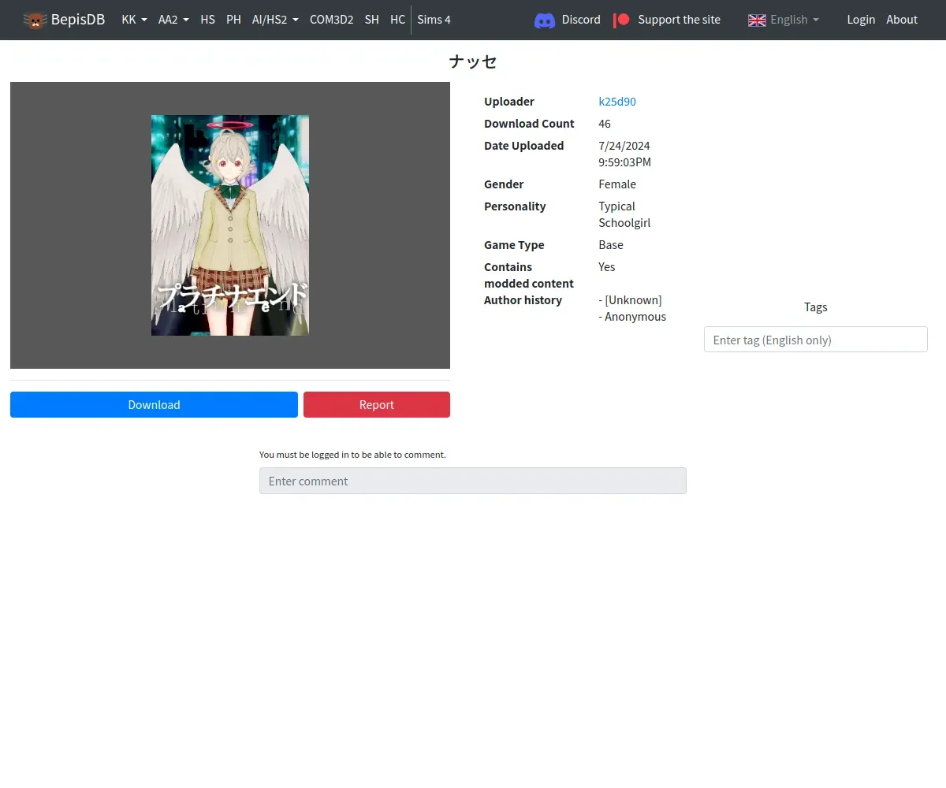Screen dimensions: 946x788
Task: Click the upload date 7/24/2024
Action: [624, 146]
